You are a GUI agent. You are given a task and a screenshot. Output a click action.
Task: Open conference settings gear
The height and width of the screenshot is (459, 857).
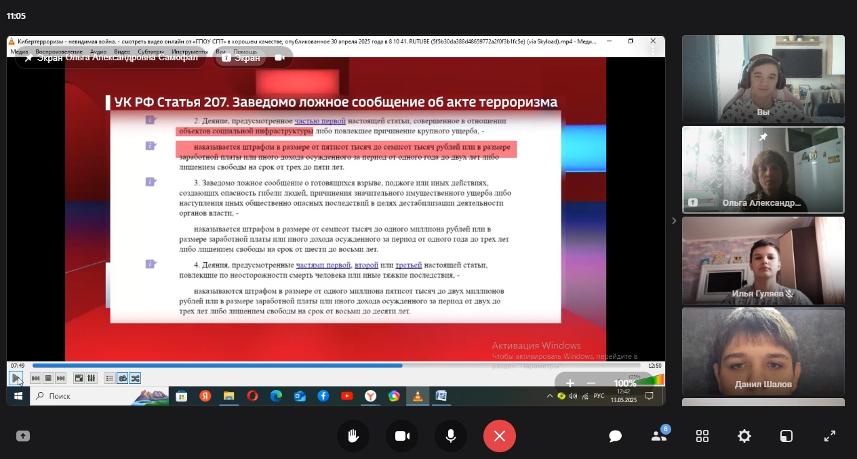tap(744, 436)
